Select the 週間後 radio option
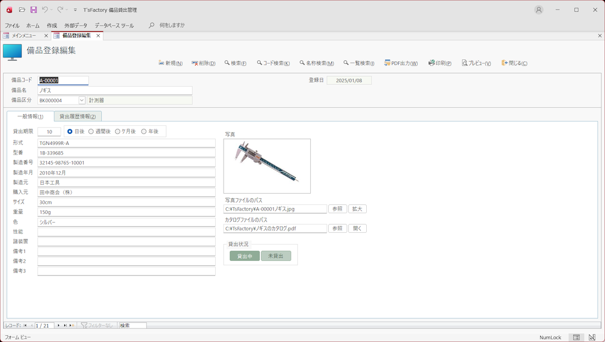605x342 pixels. click(x=91, y=132)
